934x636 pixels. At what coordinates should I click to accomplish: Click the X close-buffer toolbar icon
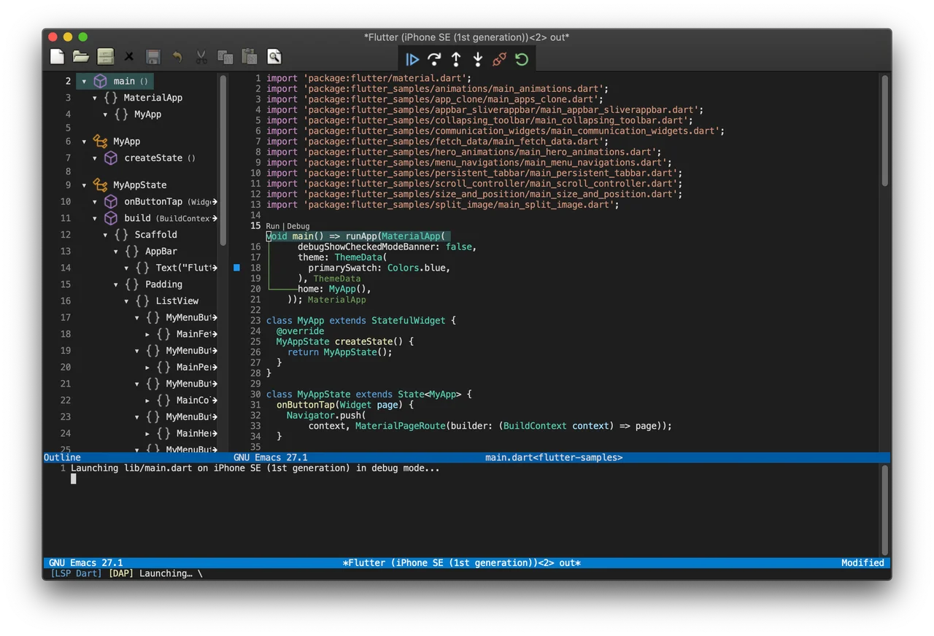[x=129, y=57]
